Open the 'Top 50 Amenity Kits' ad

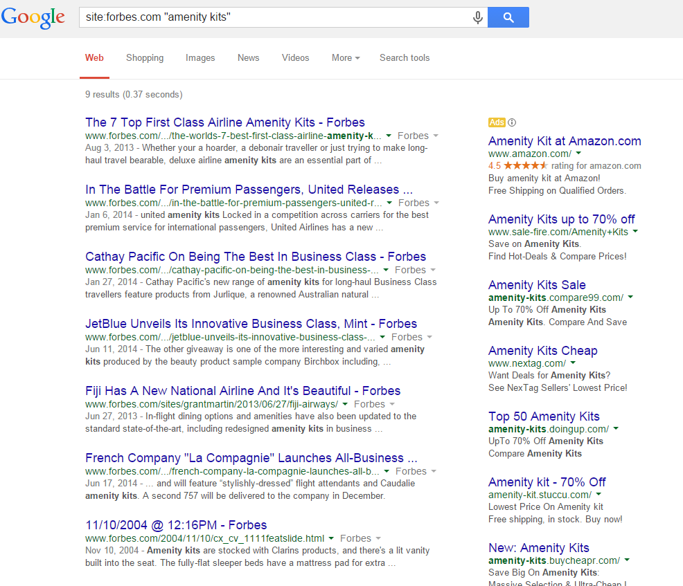[x=544, y=416]
